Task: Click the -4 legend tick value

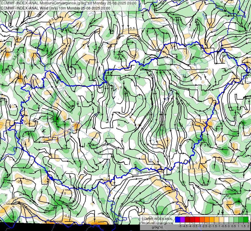Action: 190,226
